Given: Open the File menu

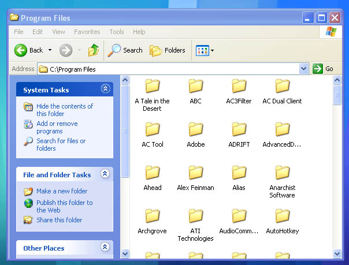Looking at the screenshot, I should pyautogui.click(x=18, y=32).
